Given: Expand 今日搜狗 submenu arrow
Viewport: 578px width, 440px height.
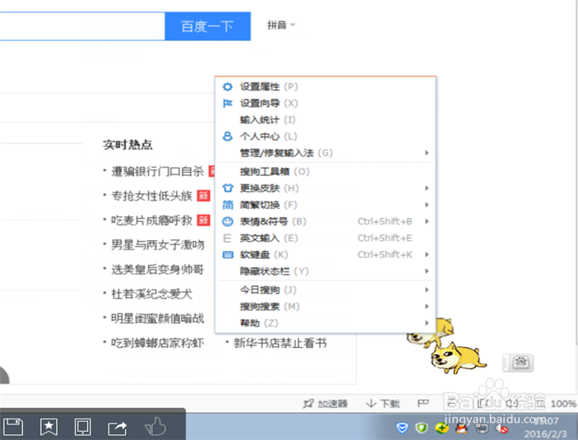Looking at the screenshot, I should [427, 289].
